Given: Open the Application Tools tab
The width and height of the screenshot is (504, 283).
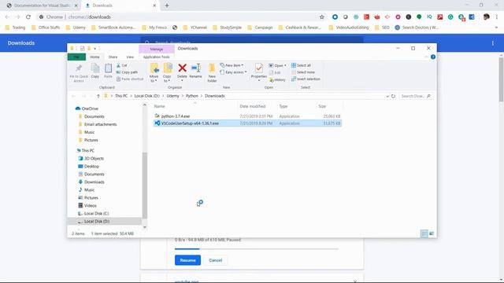Looking at the screenshot, I should [x=156, y=57].
